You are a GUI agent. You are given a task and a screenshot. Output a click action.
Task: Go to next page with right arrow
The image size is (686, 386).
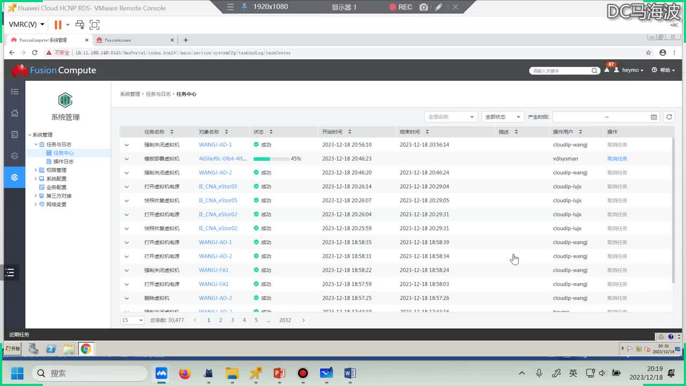point(303,320)
